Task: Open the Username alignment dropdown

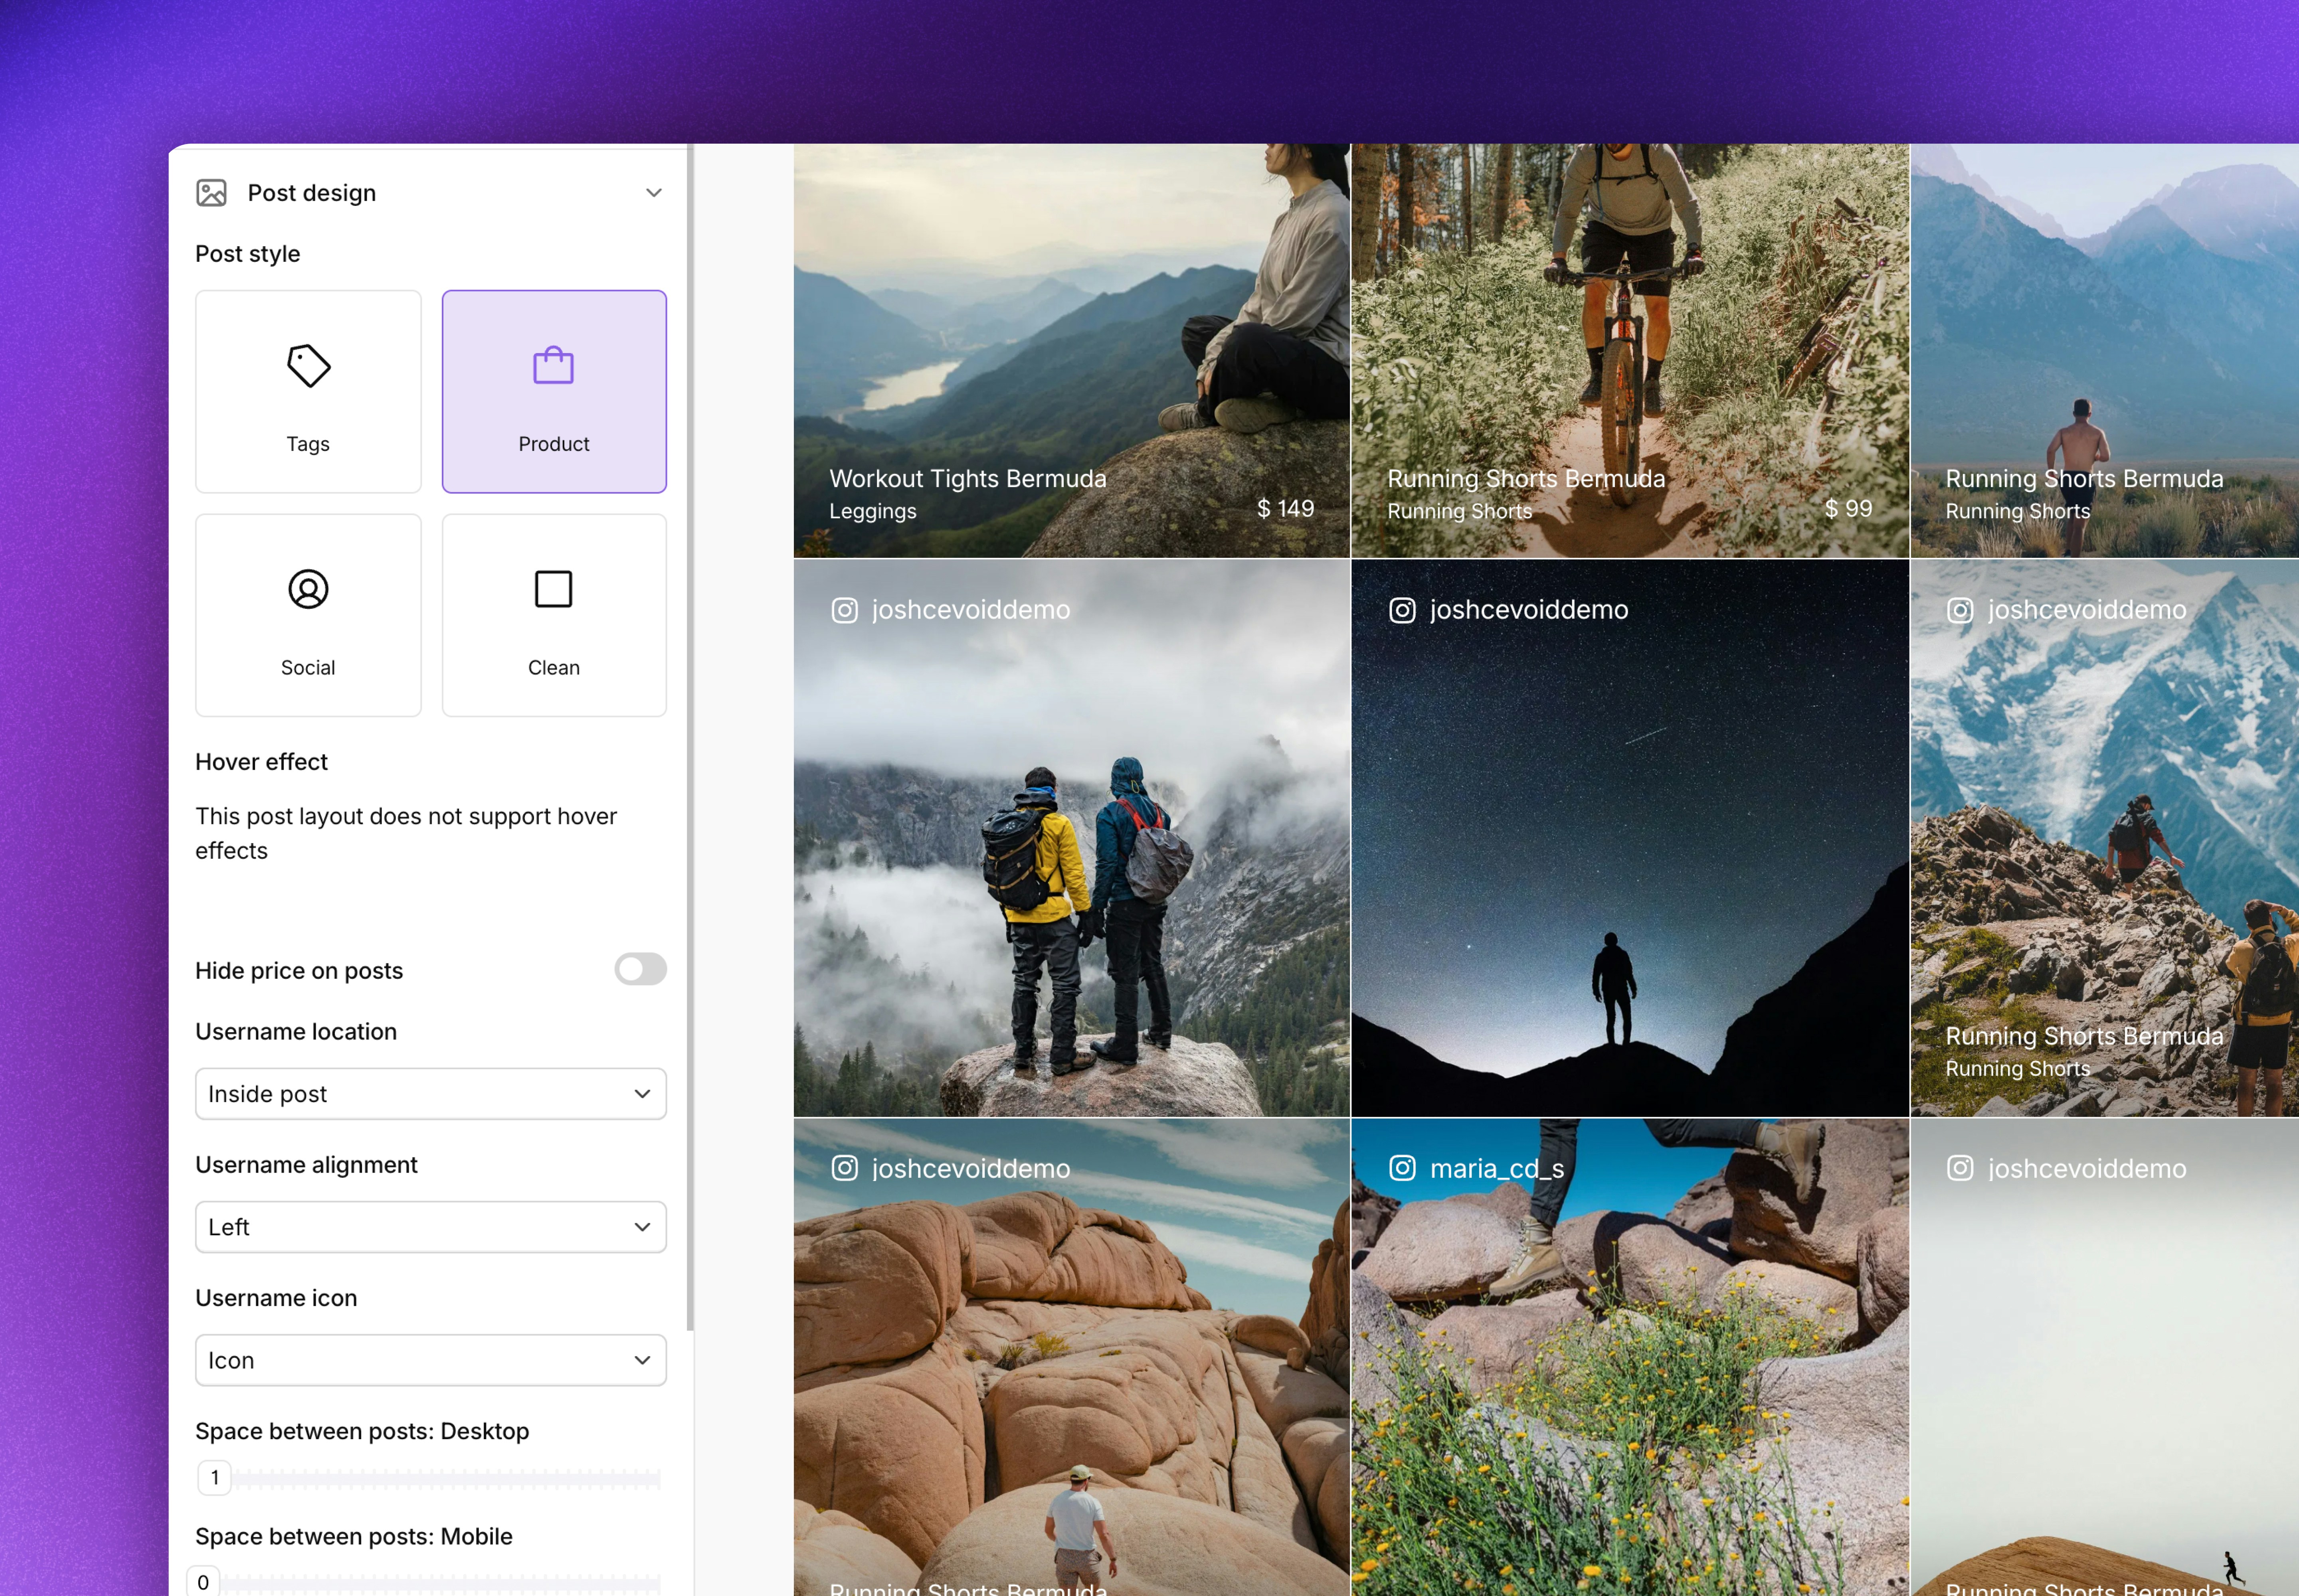Action: [x=430, y=1227]
